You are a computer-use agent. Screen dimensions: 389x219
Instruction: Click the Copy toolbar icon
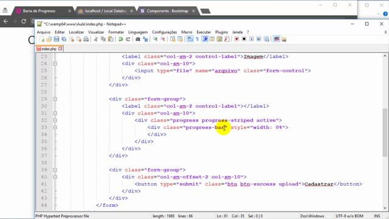[x=103, y=39]
